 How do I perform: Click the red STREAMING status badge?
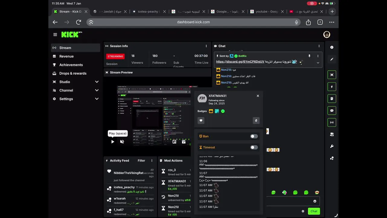(115, 56)
